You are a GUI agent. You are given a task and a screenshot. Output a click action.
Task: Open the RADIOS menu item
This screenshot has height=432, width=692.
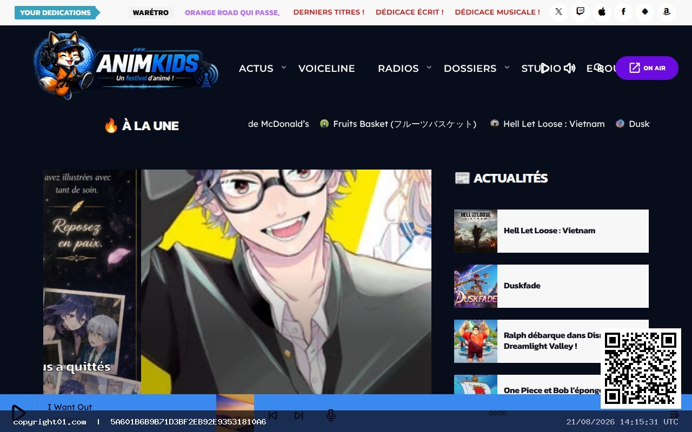398,68
